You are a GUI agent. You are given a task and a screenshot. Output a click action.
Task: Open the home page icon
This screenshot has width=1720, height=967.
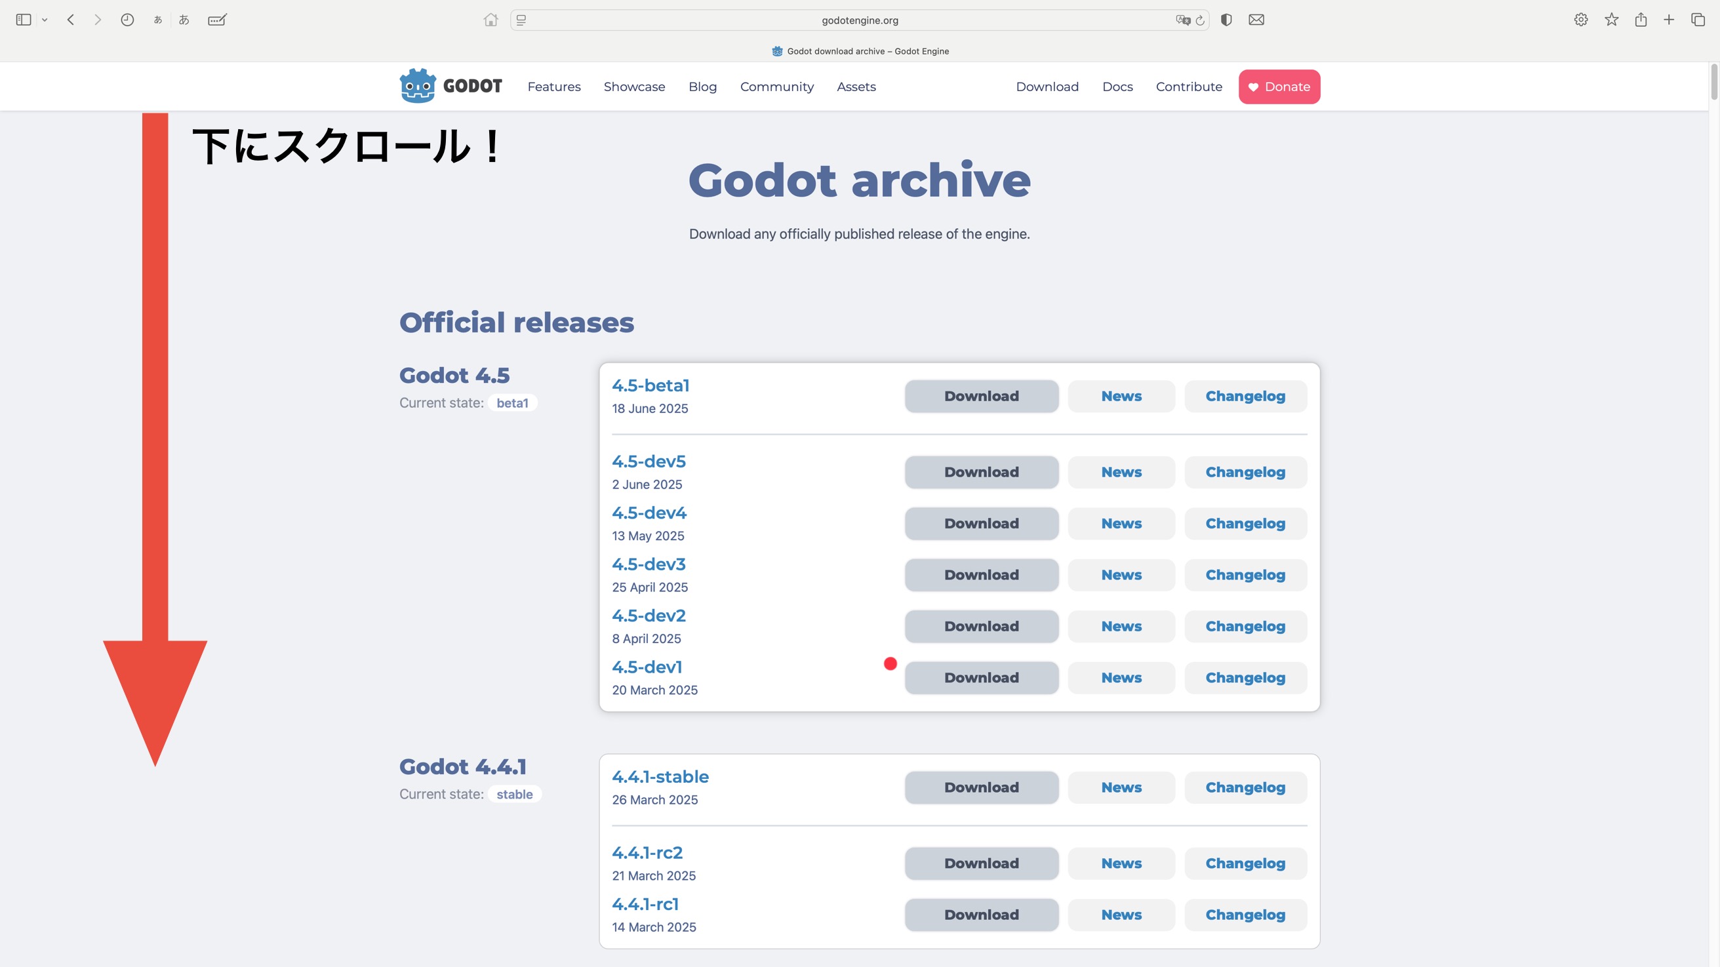(x=490, y=20)
